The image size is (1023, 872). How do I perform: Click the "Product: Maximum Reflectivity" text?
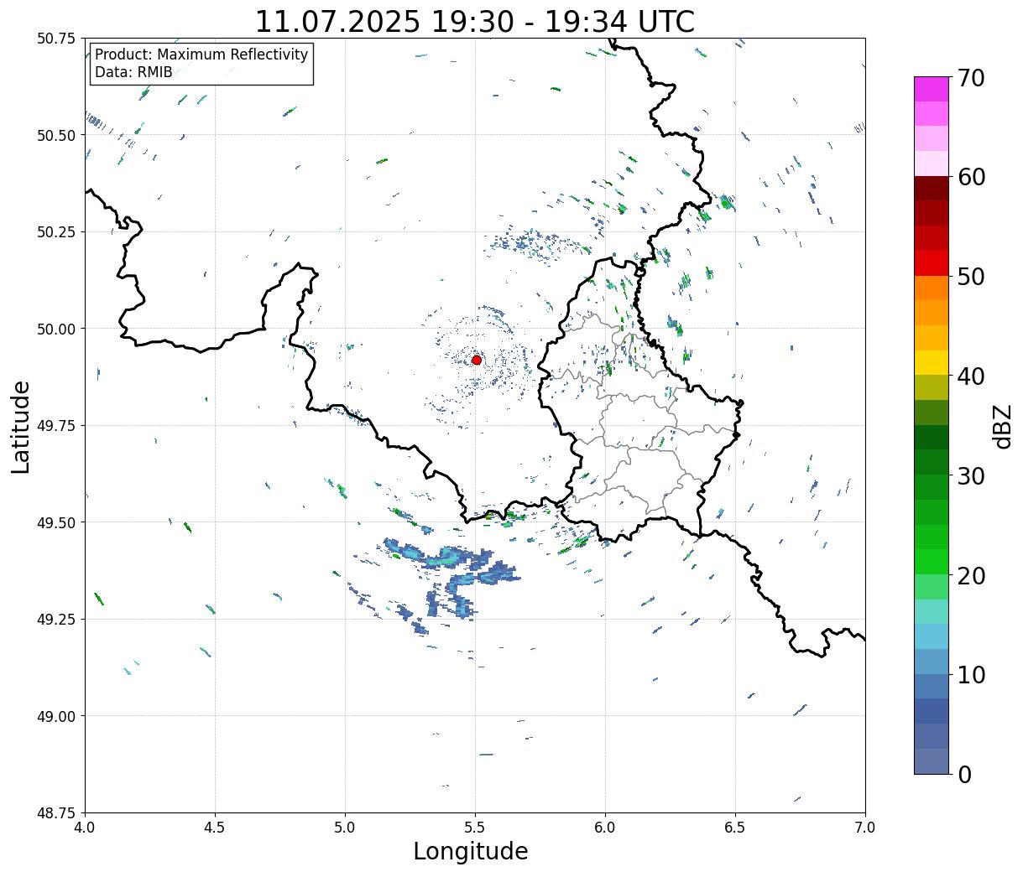(x=201, y=54)
